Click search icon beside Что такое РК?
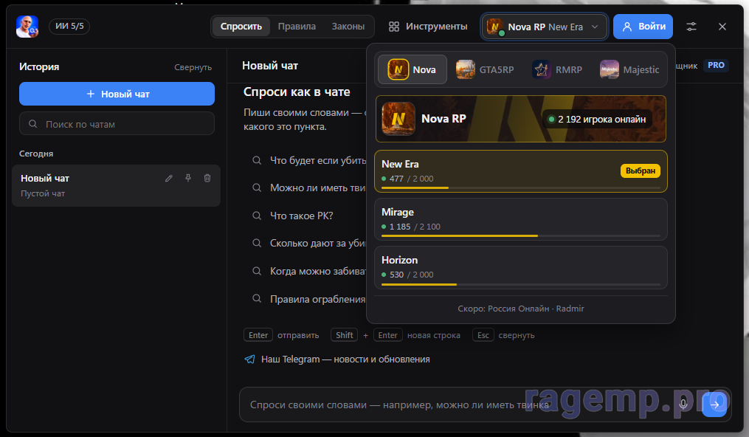This screenshot has height=437, width=749. coord(257,216)
